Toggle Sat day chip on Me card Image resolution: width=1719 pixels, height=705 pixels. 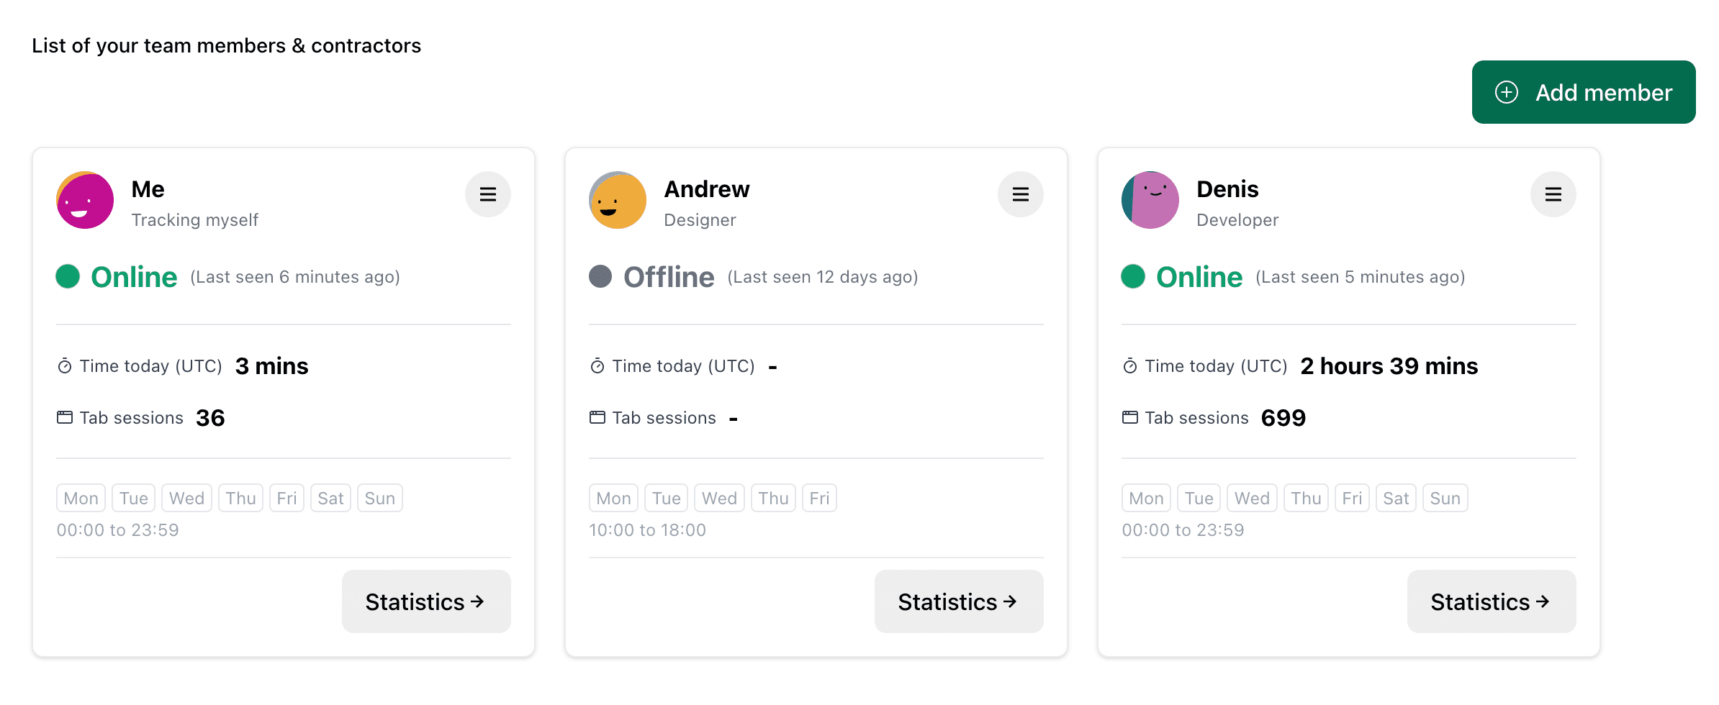pyautogui.click(x=330, y=498)
